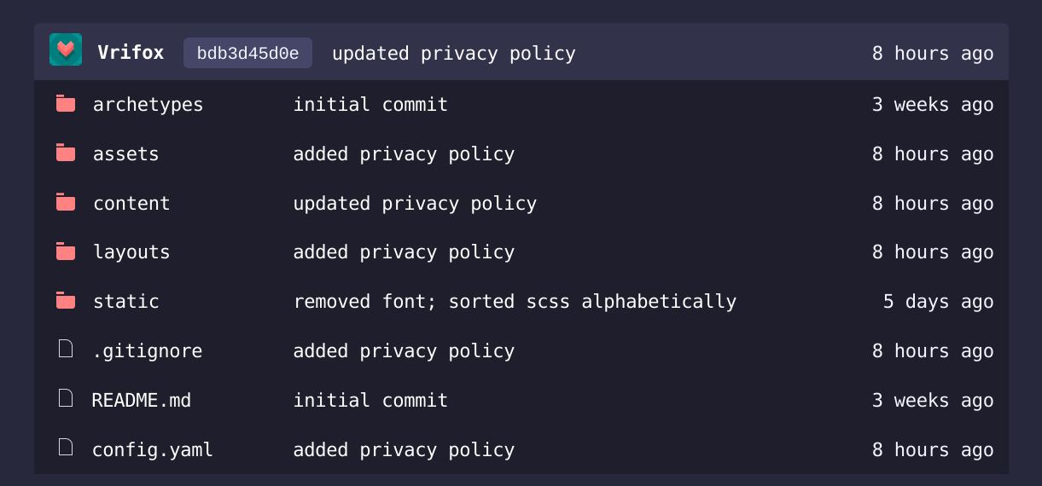
Task: Click the 5 days ago timestamp
Action: (x=938, y=302)
